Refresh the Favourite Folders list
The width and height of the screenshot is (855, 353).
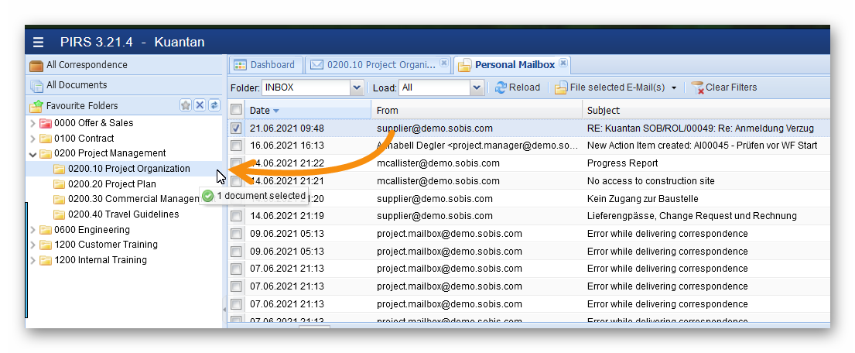click(214, 105)
